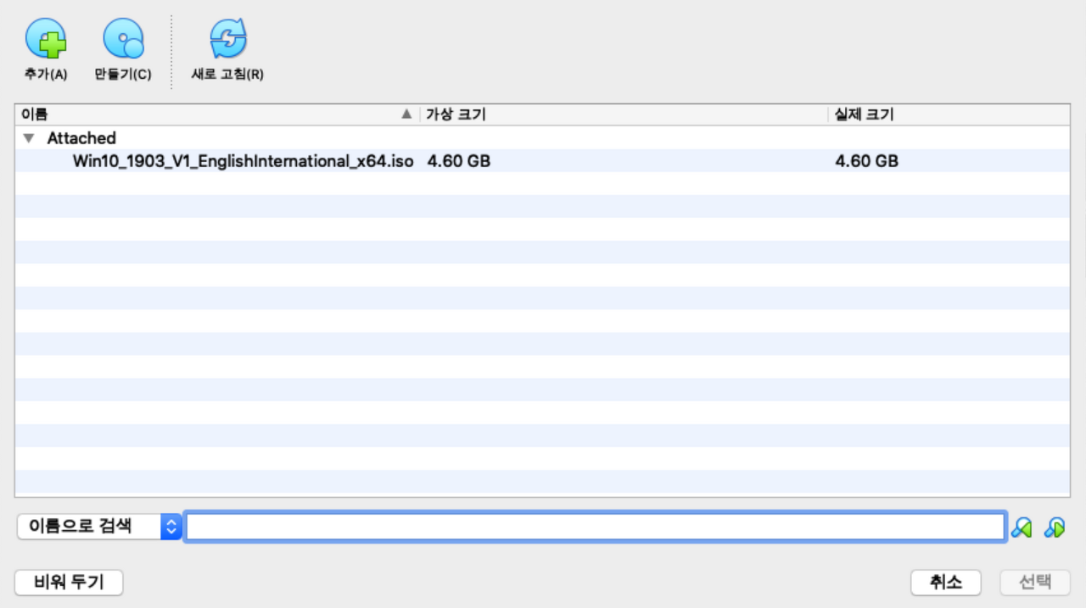Click the 추가(A) toolbar label

point(46,75)
